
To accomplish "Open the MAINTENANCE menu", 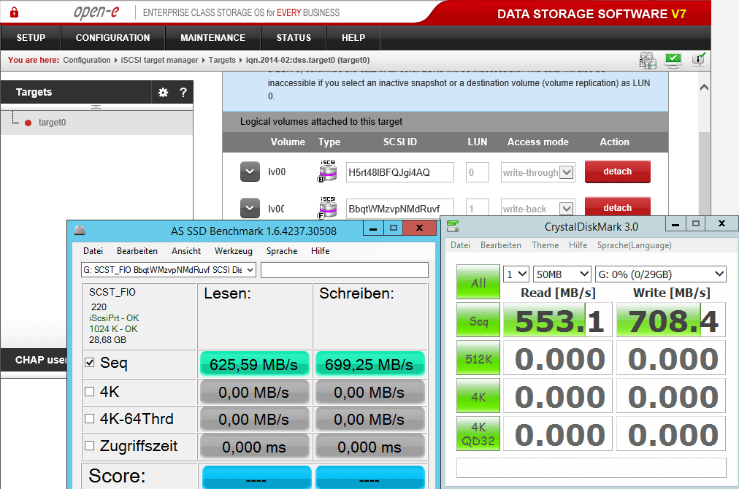I will pos(212,38).
